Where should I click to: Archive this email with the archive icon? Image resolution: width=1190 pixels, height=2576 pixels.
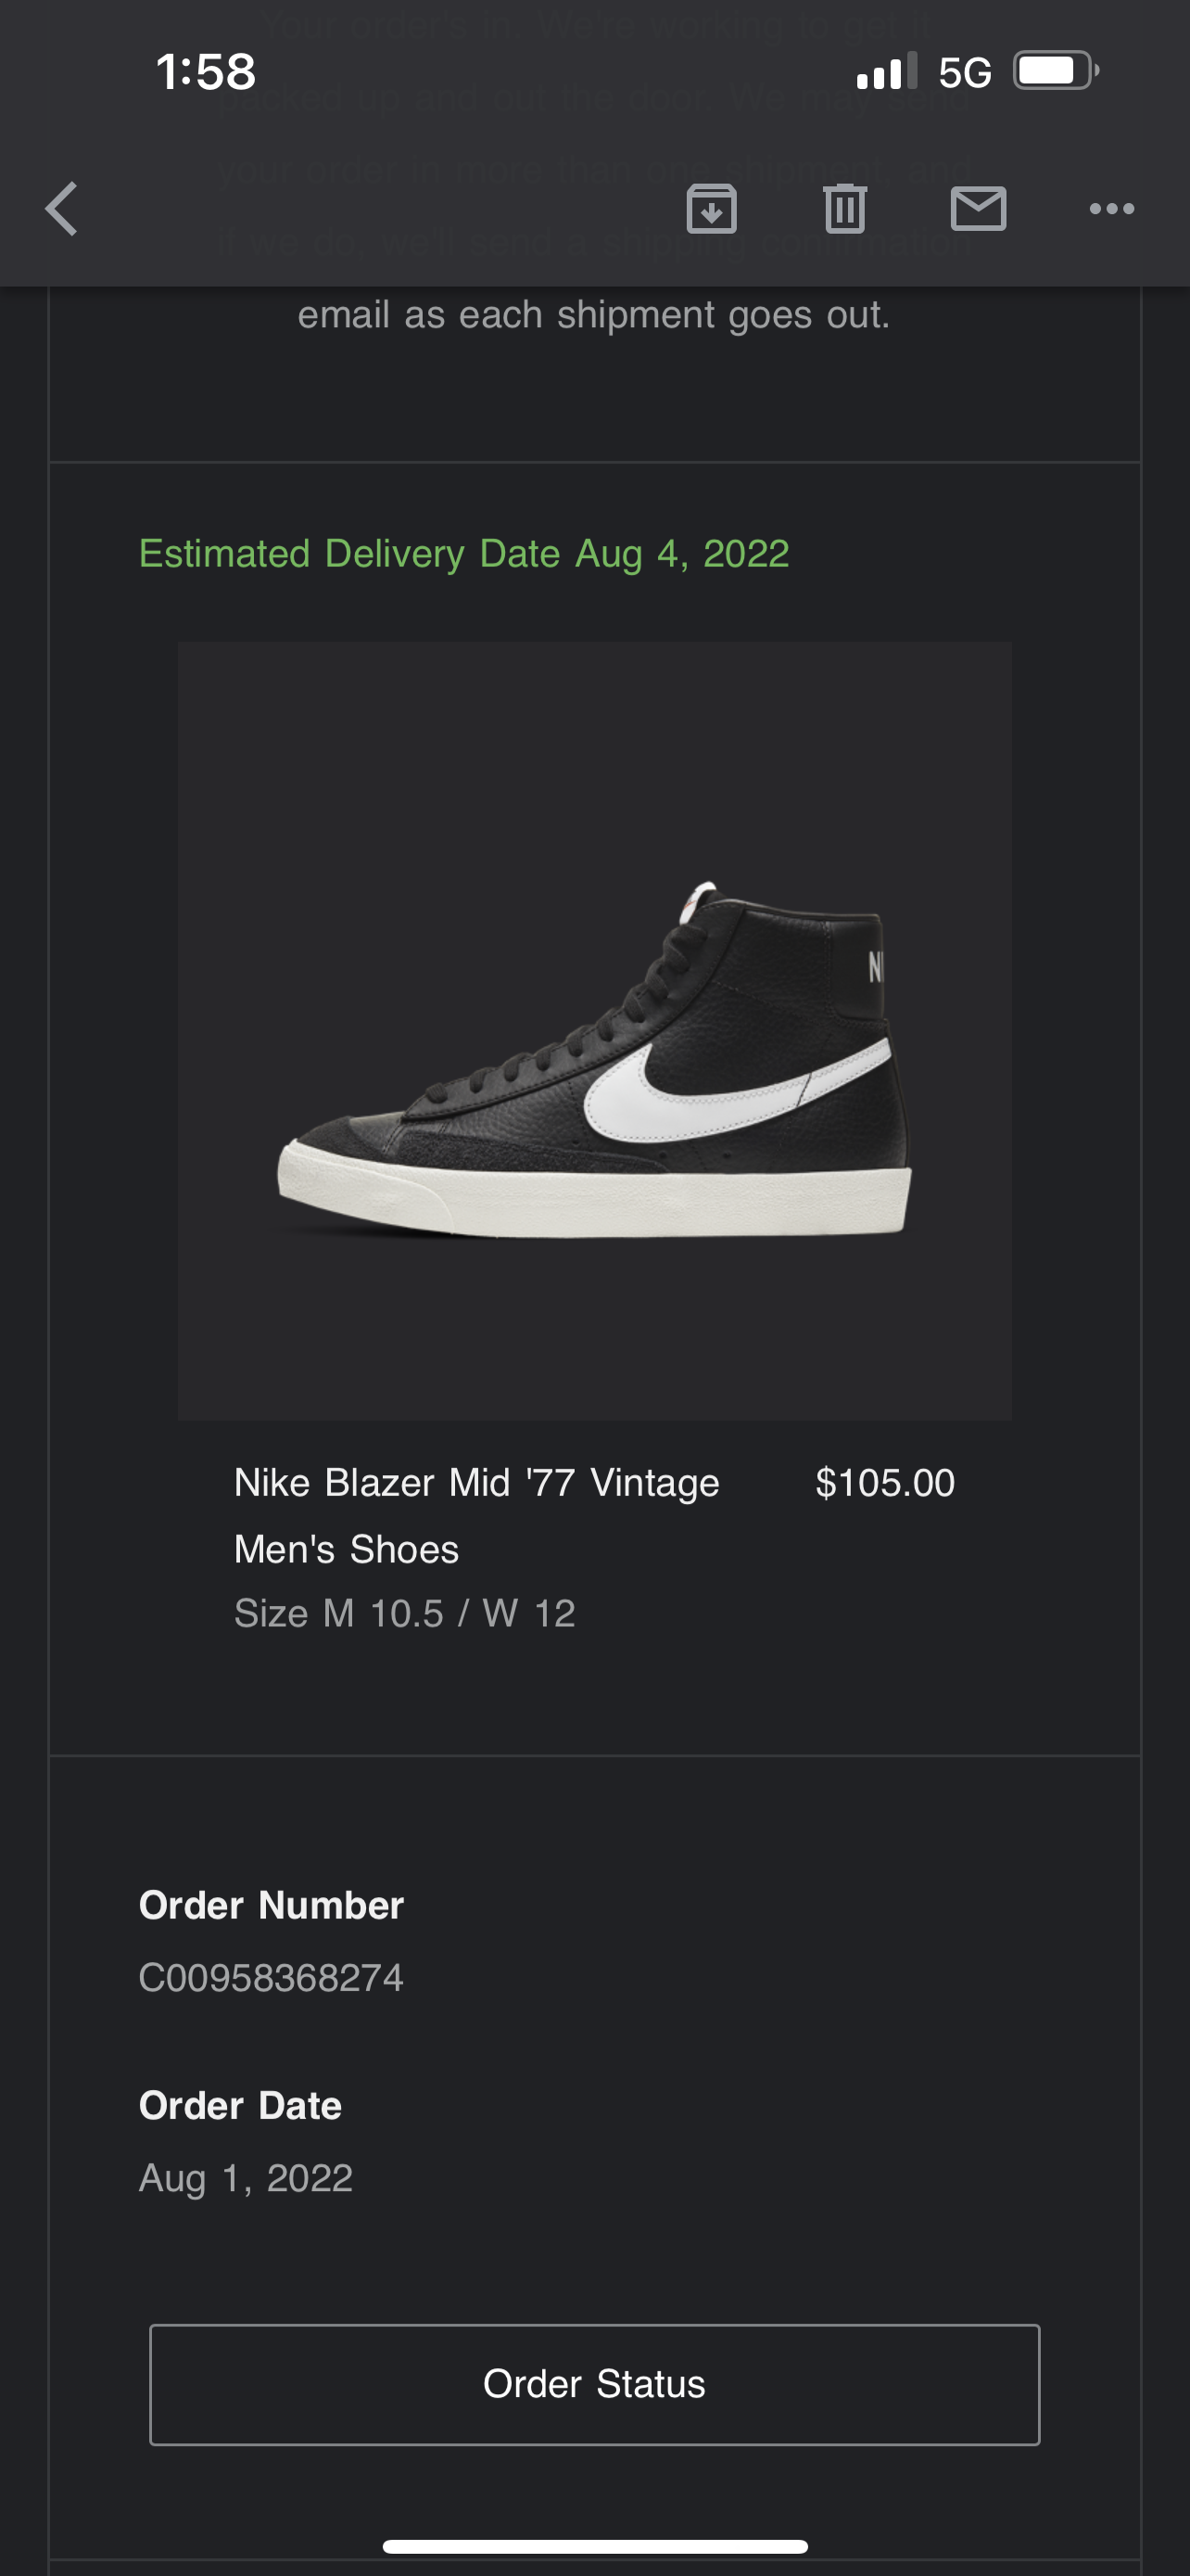click(712, 209)
